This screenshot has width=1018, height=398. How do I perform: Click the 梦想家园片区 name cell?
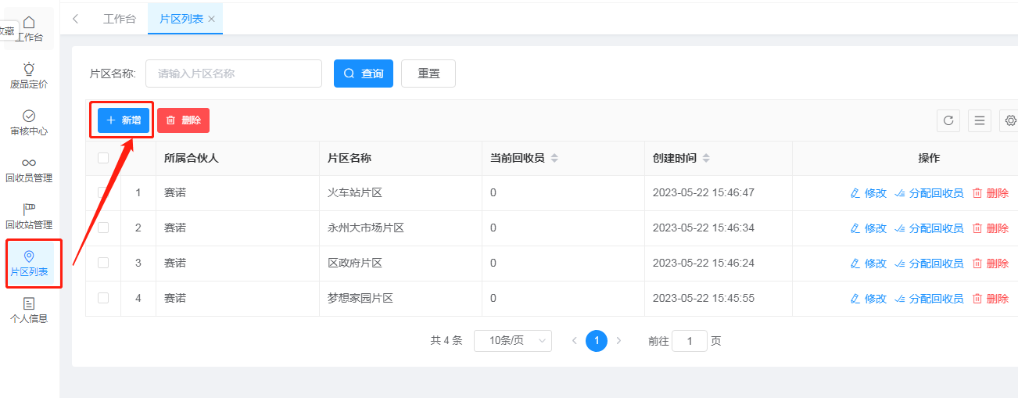360,299
